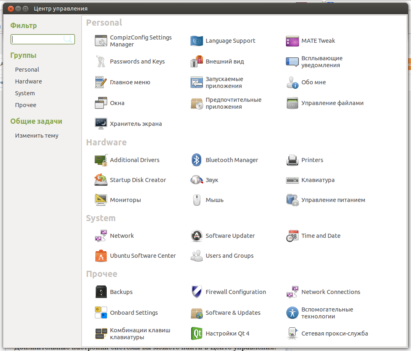Screen dimensions: 411x351
Task: Open Сетевая прокси-служба icon
Action: pyautogui.click(x=292, y=333)
